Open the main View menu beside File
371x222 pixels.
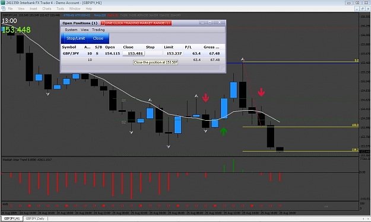coord(21,9)
